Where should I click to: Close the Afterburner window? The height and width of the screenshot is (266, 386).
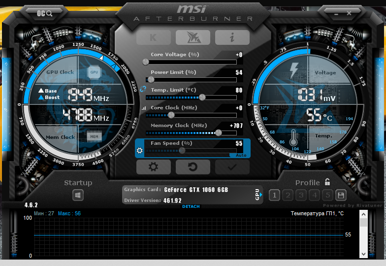coord(349,13)
